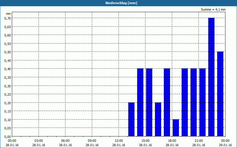This screenshot has height=148, width=237.
Task: Select the 0,40 mm bar between 19:00 and 20:00
Action: click(x=185, y=102)
